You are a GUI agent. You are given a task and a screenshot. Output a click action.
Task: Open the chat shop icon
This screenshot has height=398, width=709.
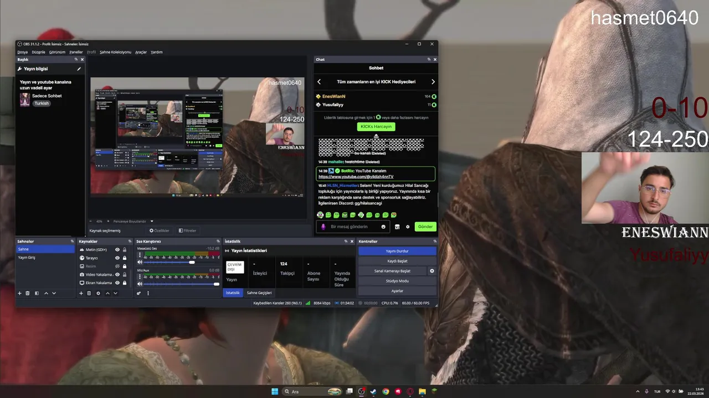point(397,227)
